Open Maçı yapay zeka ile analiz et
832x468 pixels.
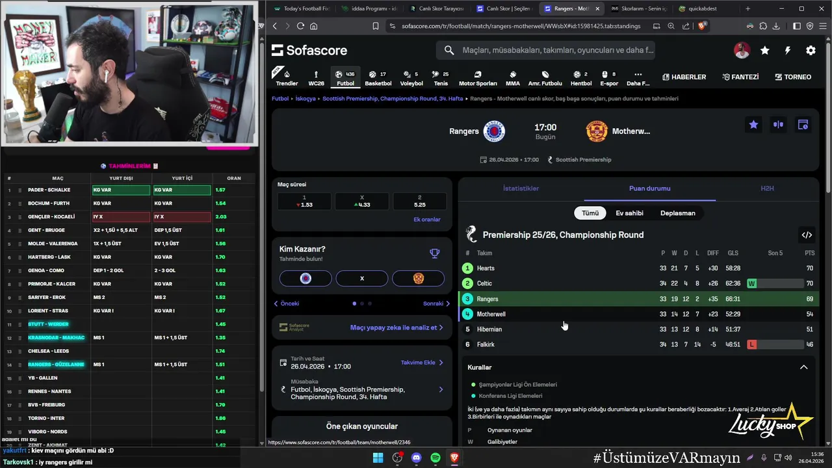396,328
